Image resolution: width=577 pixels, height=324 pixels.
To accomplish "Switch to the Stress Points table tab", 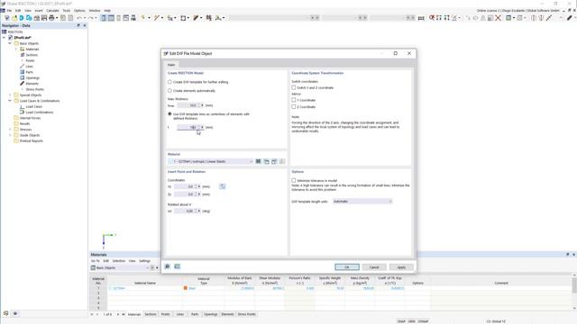I will coord(246,314).
